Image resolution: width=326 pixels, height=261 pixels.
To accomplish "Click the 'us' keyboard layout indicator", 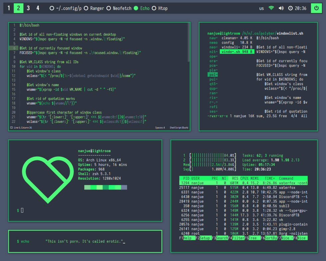I will coord(261,8).
